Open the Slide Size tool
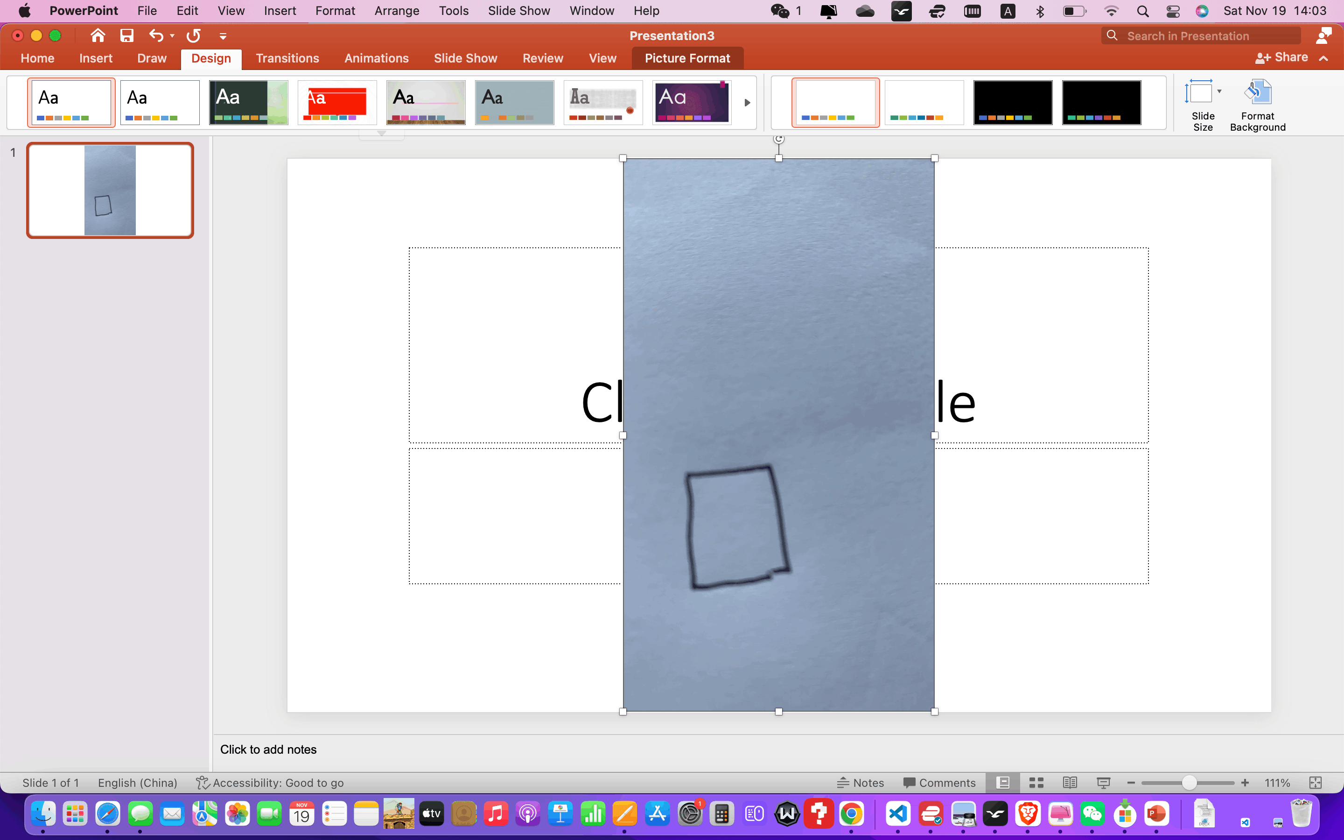This screenshot has height=840, width=1344. click(1203, 105)
